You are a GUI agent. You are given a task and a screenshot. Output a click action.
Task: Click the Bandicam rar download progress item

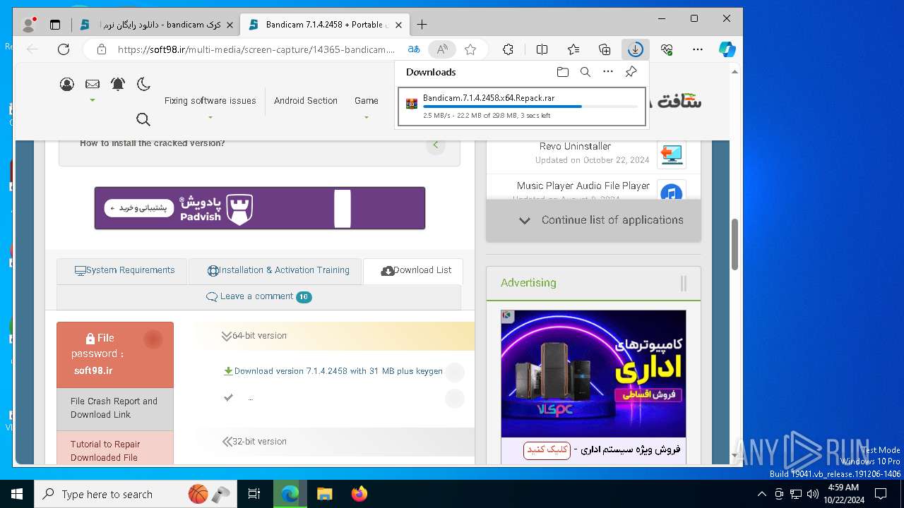[522, 107]
